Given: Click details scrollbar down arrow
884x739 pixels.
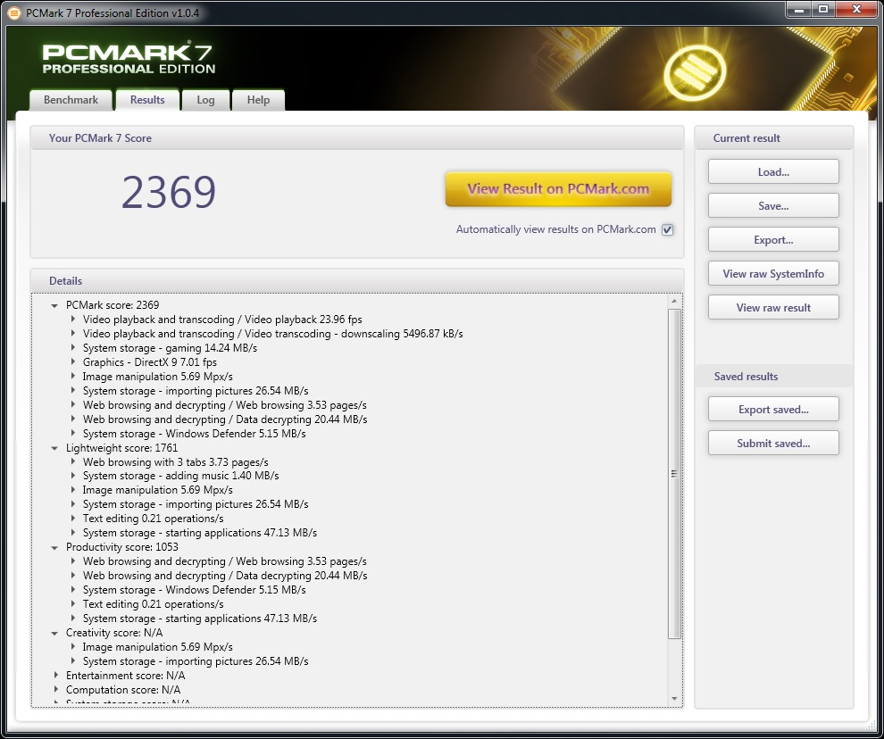Looking at the screenshot, I should coord(674,699).
